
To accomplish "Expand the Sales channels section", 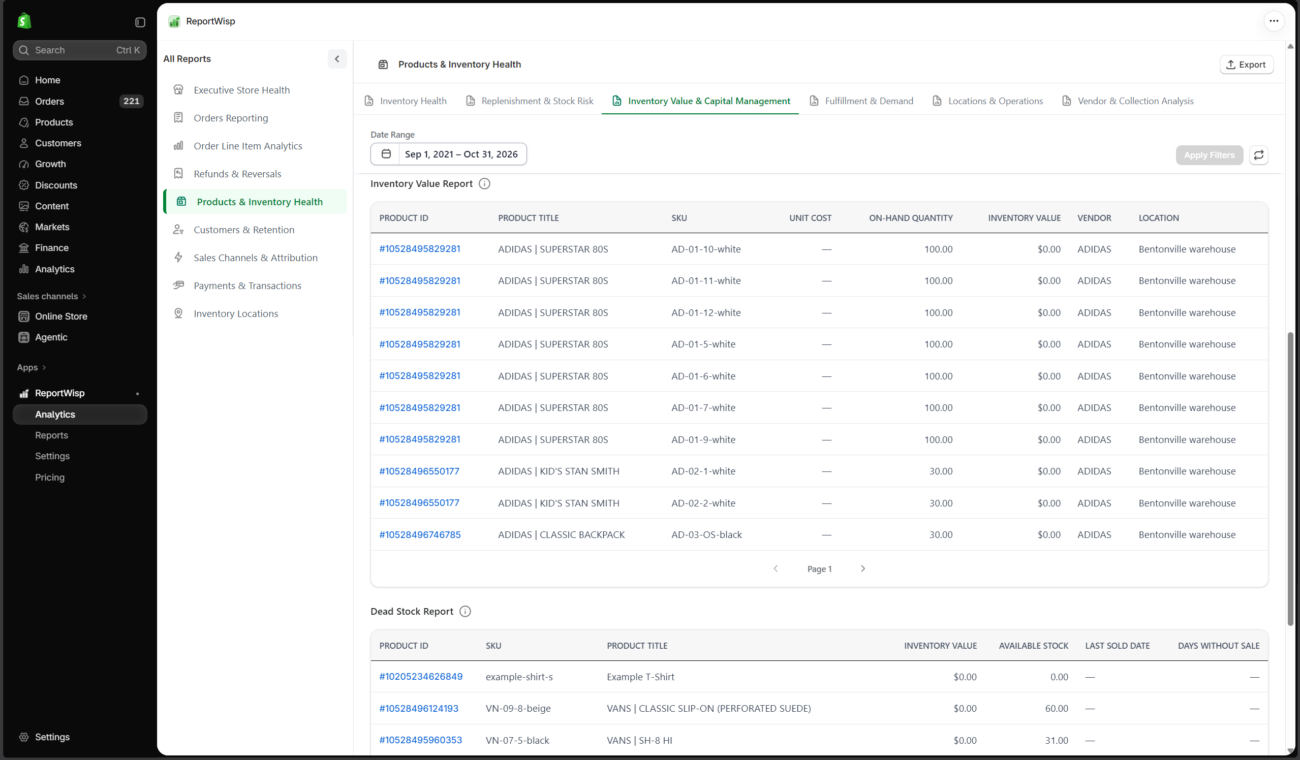I will pos(51,296).
